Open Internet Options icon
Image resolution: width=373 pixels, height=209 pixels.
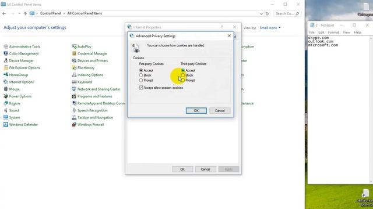click(x=6, y=82)
